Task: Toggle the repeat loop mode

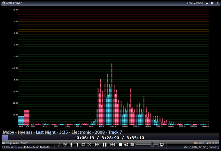Action: (x=83, y=145)
